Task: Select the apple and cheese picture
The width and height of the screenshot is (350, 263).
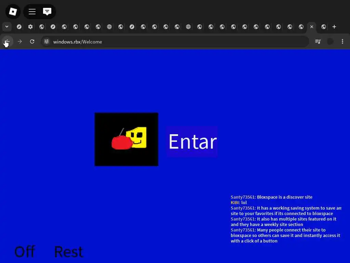Action: [x=126, y=139]
